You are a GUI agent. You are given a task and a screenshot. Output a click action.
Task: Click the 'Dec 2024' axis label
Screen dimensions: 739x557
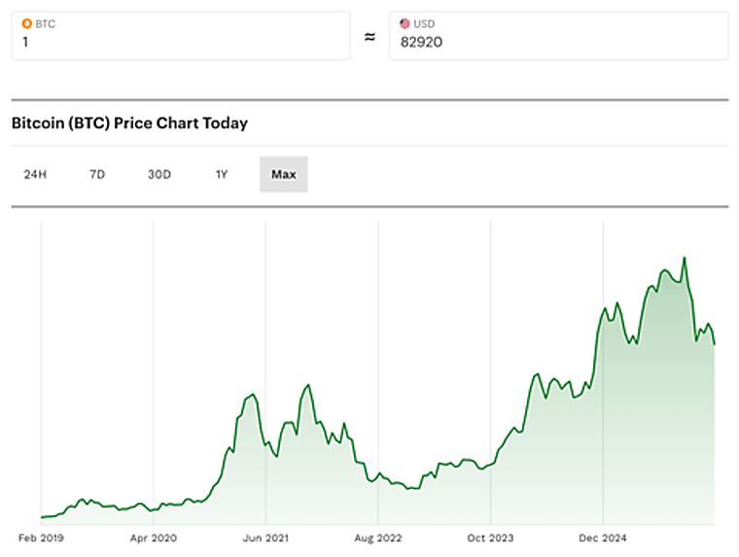click(x=603, y=538)
